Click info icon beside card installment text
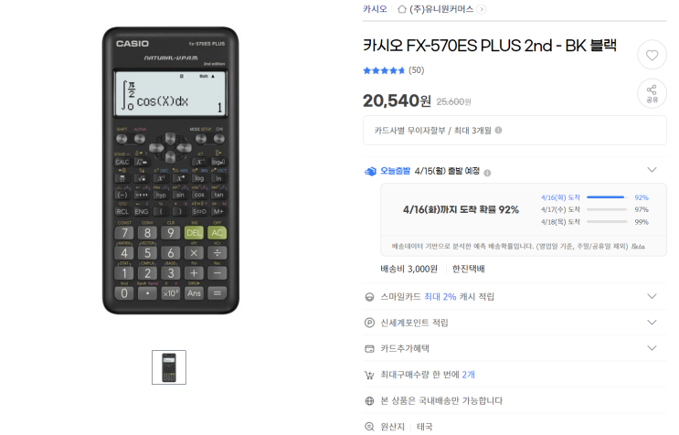 [498, 130]
